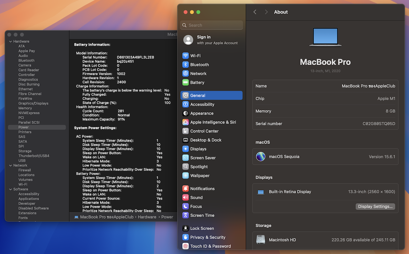409x254 pixels.
Task: Select NVMExpress in Hardware list
Action: tap(29, 113)
